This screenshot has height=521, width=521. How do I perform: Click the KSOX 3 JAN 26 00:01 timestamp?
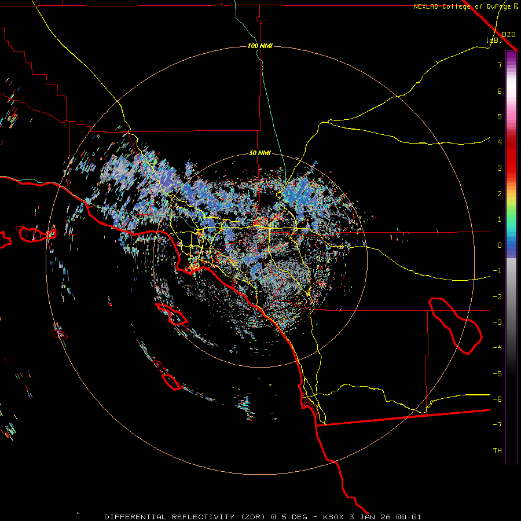pos(372,517)
